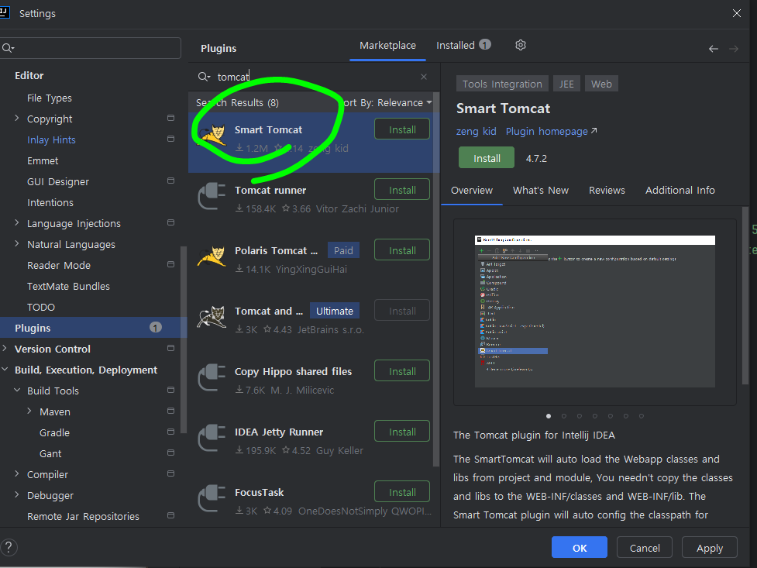Click the settings search magnifier icon
Image resolution: width=757 pixels, height=568 pixels.
pos(8,48)
